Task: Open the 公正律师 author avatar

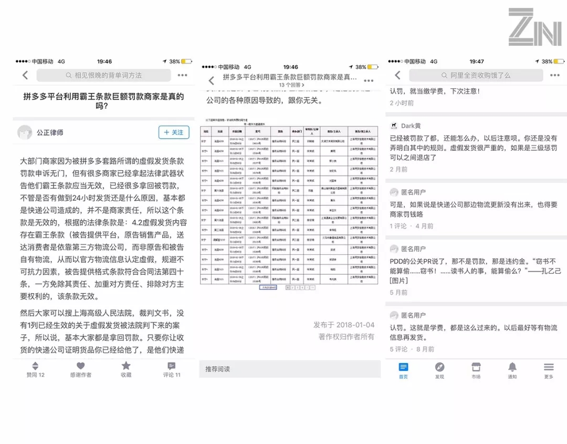Action: (x=25, y=132)
